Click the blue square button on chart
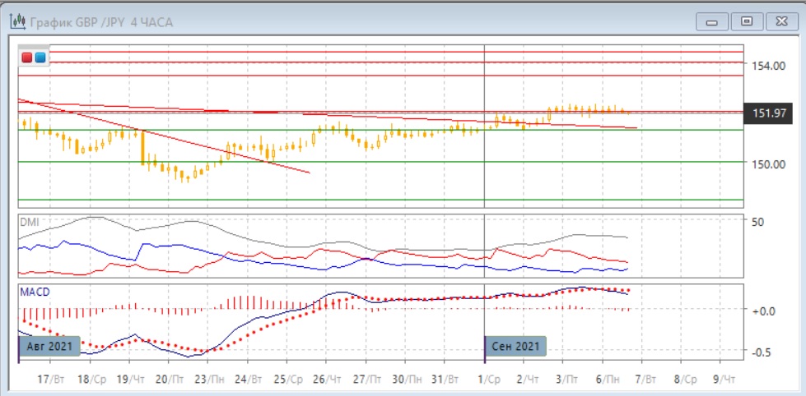 pyautogui.click(x=40, y=57)
